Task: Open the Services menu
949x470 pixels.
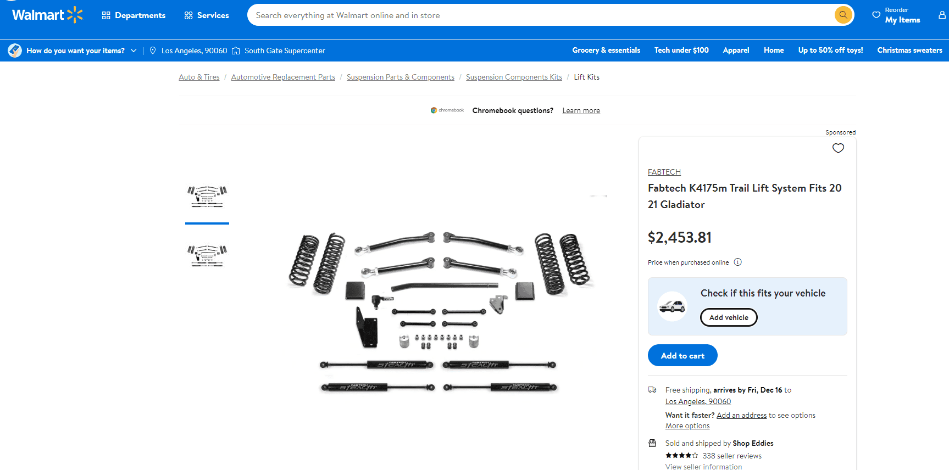Action: click(207, 15)
